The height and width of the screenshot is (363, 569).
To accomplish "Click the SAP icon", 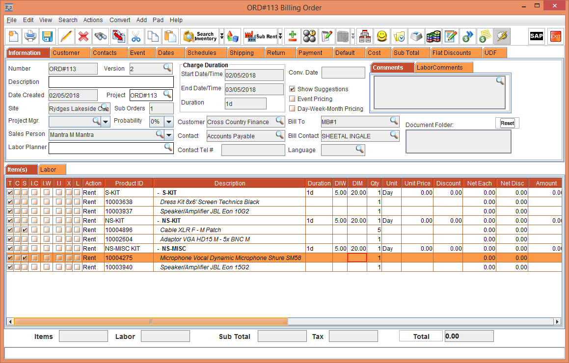I will coord(536,36).
